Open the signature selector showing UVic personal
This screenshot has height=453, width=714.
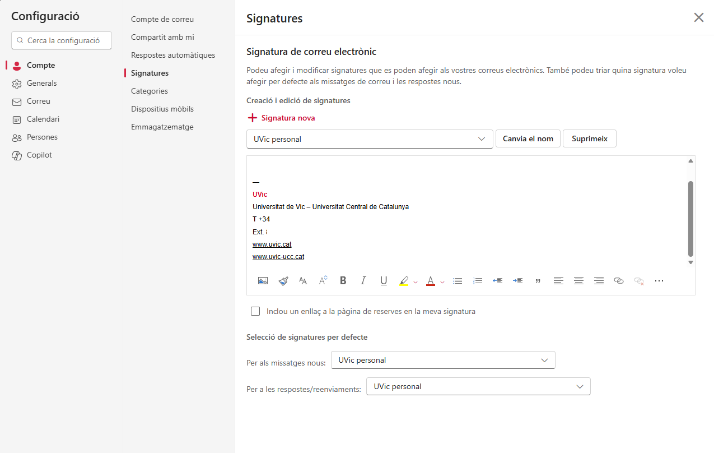(370, 139)
